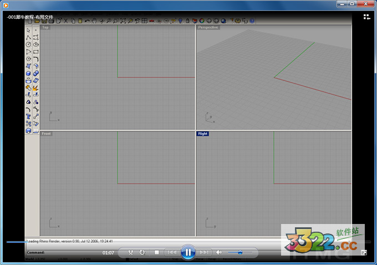377x265 pixels.
Task: Turn on shuffle in the player
Action: pos(130,252)
